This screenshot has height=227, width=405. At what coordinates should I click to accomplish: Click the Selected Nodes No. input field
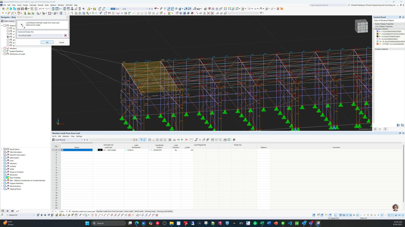40,36
